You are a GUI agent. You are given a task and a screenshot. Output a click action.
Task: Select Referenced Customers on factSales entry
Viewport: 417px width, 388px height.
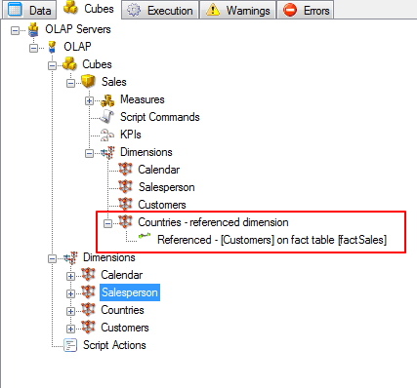click(x=272, y=240)
